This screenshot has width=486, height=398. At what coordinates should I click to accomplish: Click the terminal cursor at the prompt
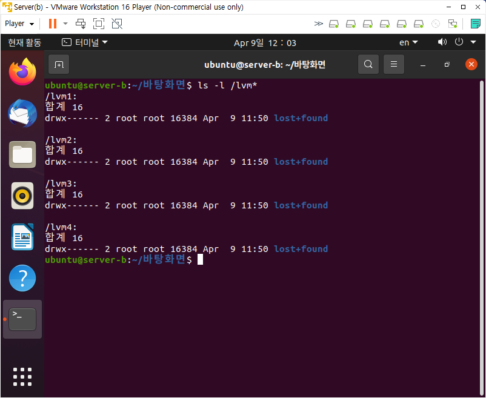click(x=200, y=259)
